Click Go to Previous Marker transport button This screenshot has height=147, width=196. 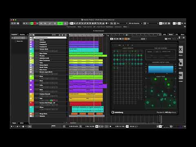point(41,23)
